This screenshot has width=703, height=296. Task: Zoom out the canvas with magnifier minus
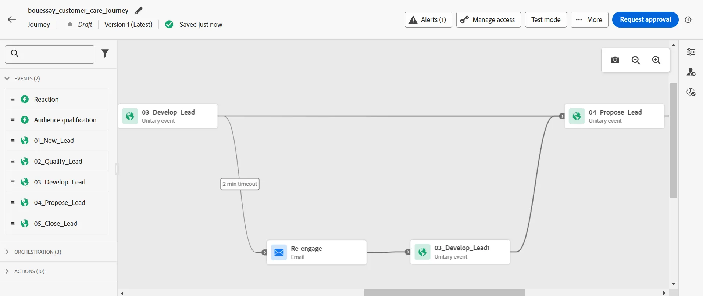pyautogui.click(x=636, y=60)
